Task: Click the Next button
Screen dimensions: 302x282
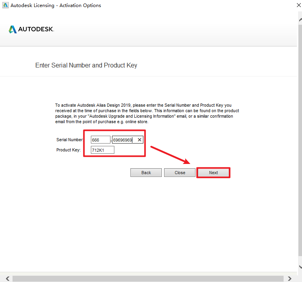Action: tap(213, 173)
